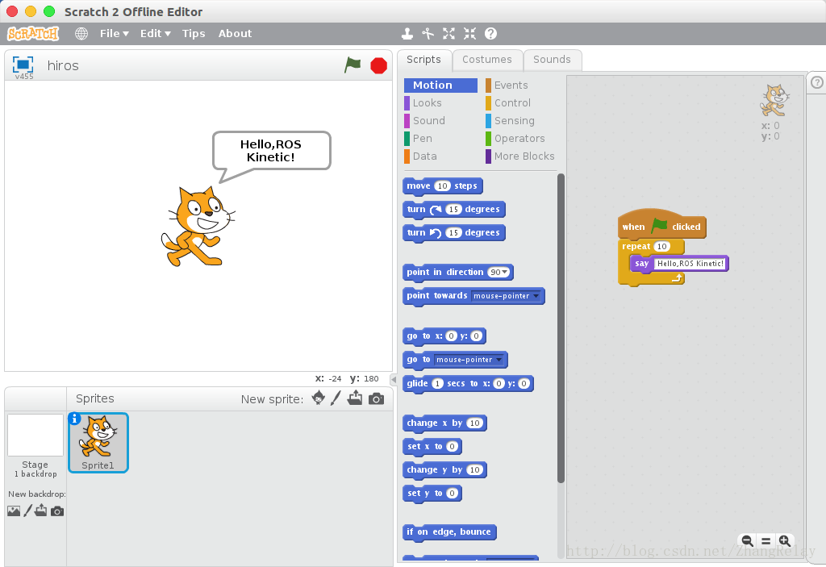Screen dimensions: 826x567
Task: Click the repeat count field in script
Action: [x=662, y=247]
